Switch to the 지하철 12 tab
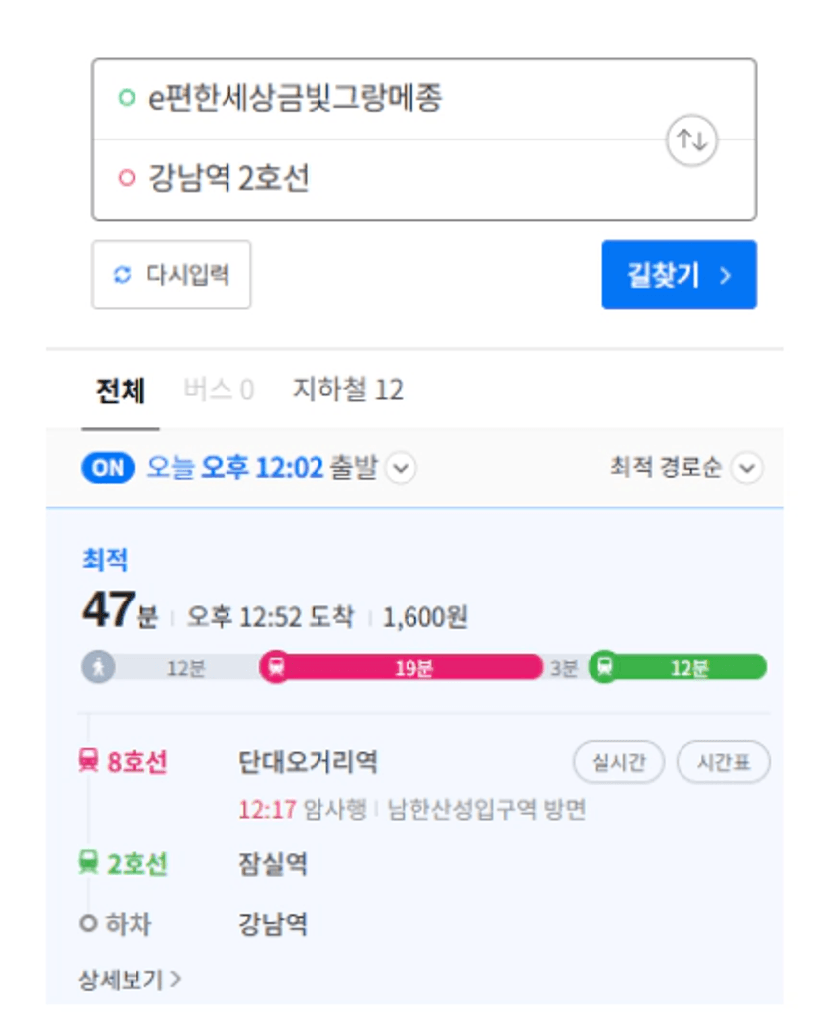This screenshot has width=818, height=1017. [347, 390]
